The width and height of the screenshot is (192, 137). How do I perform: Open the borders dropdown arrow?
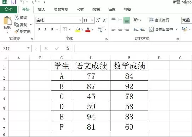(x=70, y=29)
